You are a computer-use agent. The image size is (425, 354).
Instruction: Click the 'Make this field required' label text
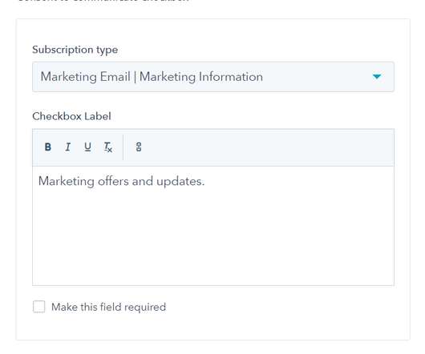coord(109,308)
